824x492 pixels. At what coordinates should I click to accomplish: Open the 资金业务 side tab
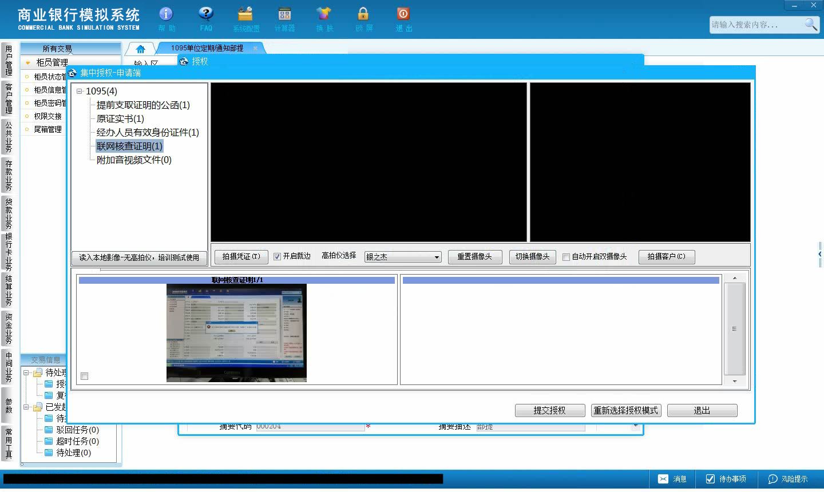pos(8,328)
